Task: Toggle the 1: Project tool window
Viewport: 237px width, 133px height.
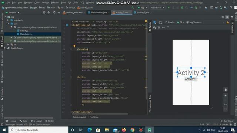Action: pyautogui.click(x=2, y=41)
